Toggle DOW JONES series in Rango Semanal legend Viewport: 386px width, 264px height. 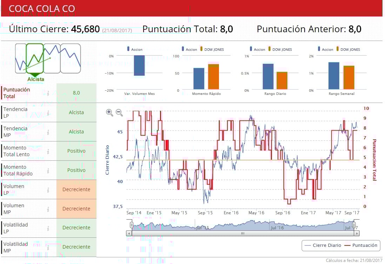point(348,49)
